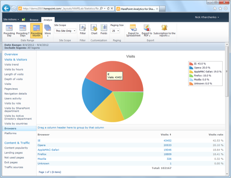Viewport: 231px width, 178px height.
Task: Click the browser Forward arrow button
Action: click(14, 9)
